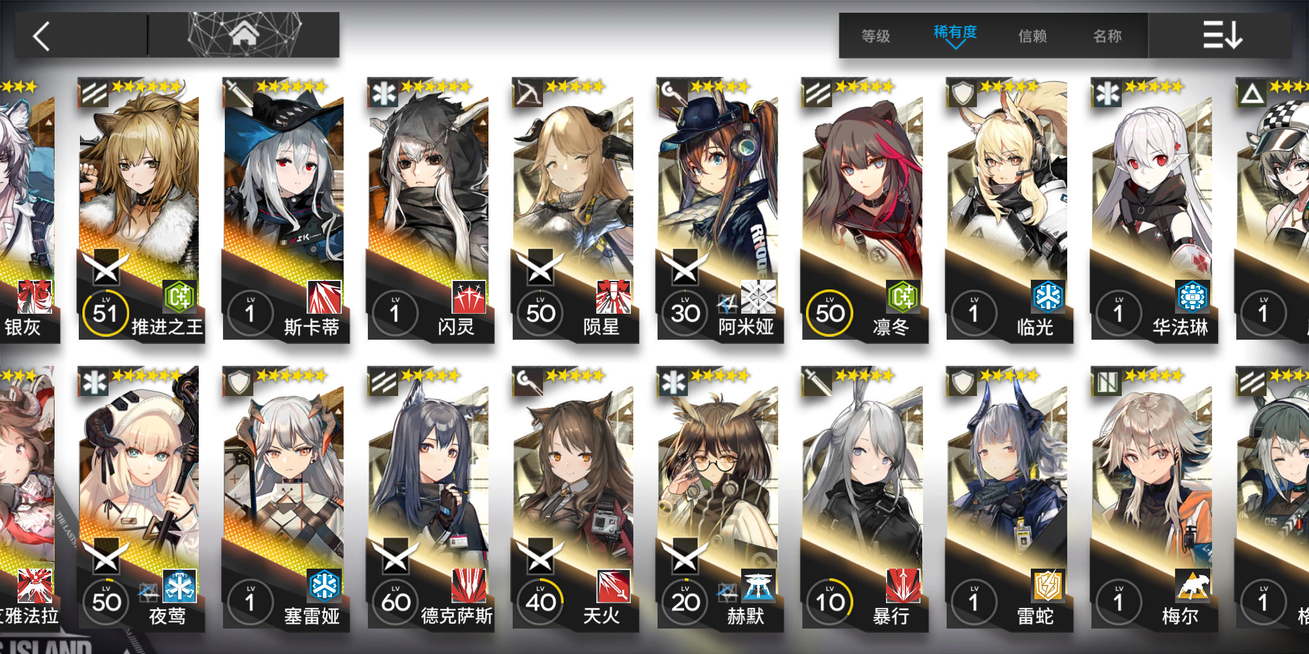The height and width of the screenshot is (654, 1309).
Task: Click 天火's level 40 progress ring
Action: (541, 602)
